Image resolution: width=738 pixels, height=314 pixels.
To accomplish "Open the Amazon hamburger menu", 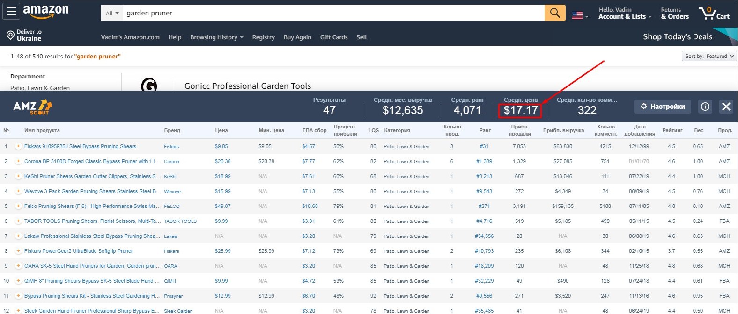I will tap(11, 11).
